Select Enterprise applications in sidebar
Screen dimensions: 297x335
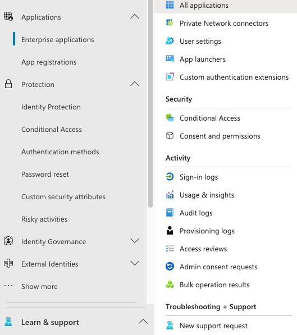tap(57, 39)
